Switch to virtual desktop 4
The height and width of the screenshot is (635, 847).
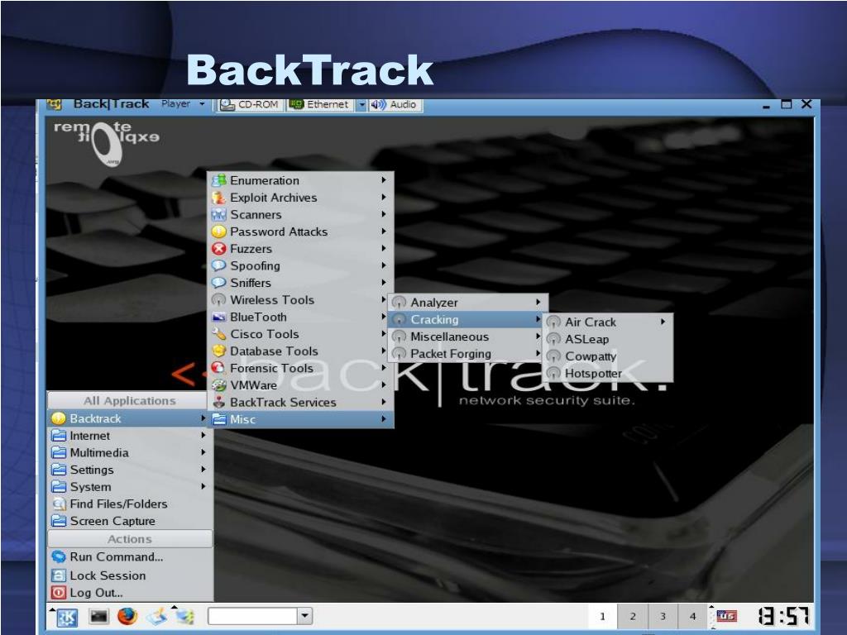click(692, 616)
